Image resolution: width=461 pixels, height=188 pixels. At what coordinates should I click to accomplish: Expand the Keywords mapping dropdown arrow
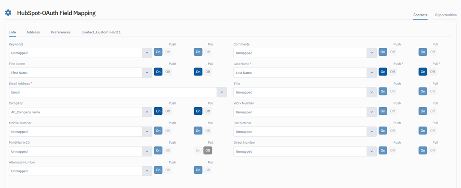click(x=147, y=53)
